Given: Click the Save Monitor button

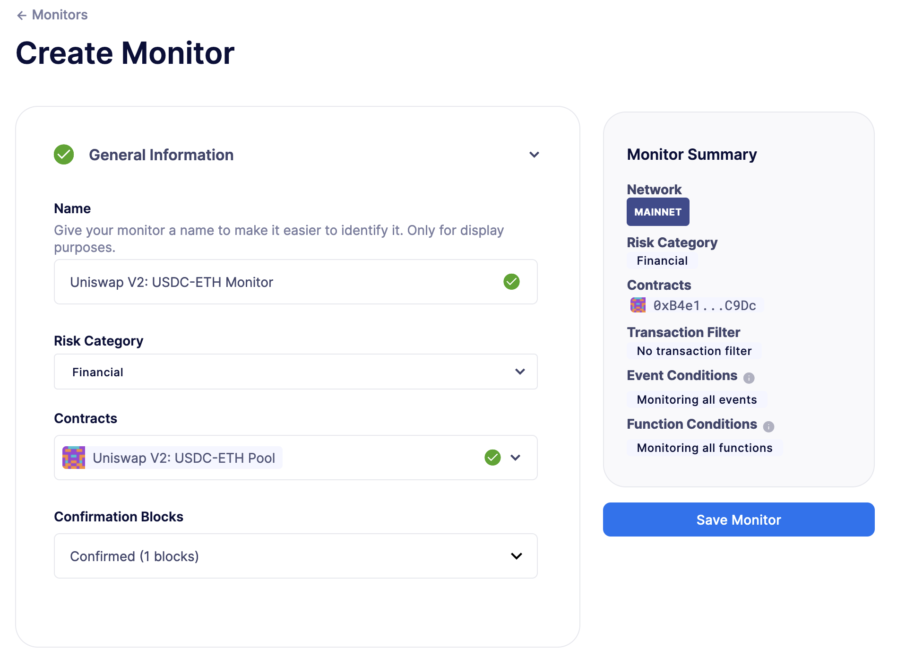Looking at the screenshot, I should [739, 519].
